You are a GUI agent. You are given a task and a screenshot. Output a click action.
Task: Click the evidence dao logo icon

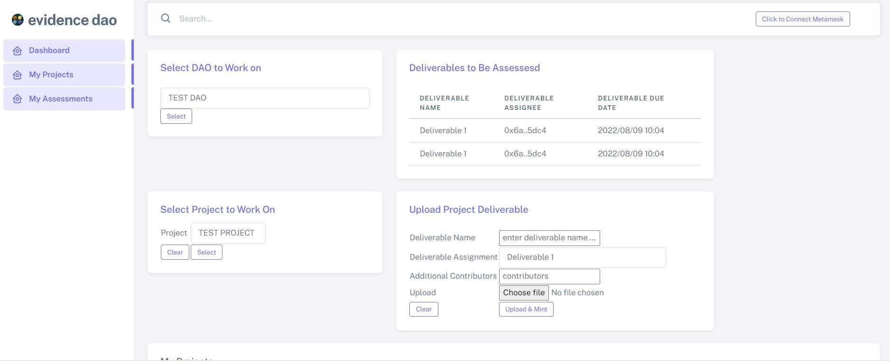click(18, 20)
